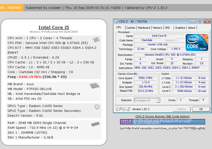Minimize the CPU-Z window
The width and height of the screenshot is (212, 149).
(192, 21)
